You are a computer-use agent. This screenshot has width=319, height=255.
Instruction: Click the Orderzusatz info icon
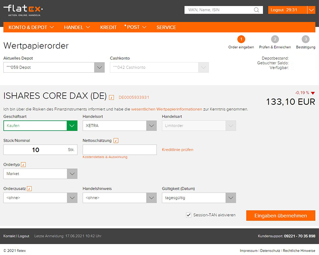29,189
